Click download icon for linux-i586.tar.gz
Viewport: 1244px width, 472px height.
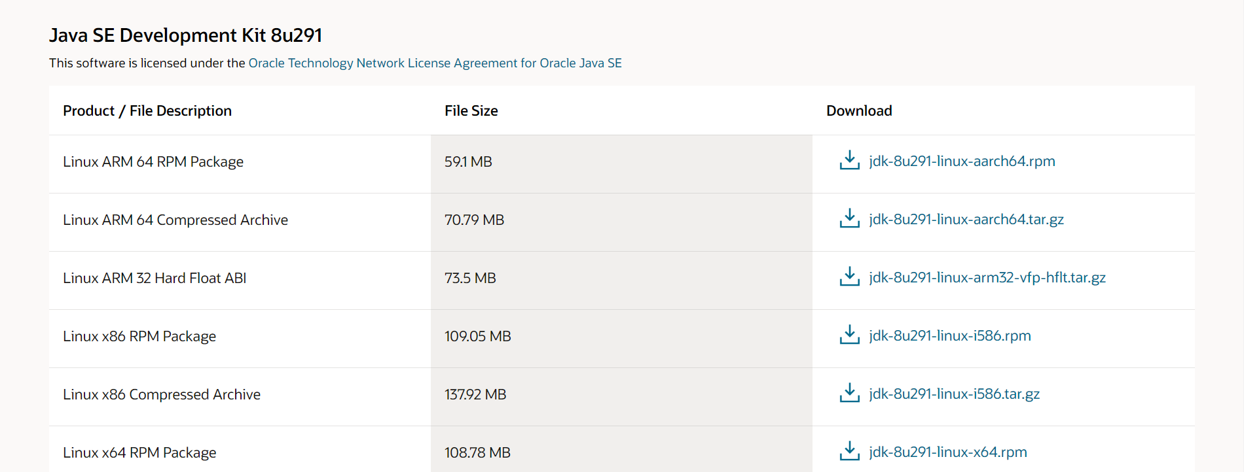click(849, 394)
